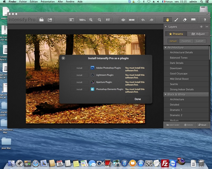Toggle the eye preview icon
The height and width of the screenshot is (169, 212).
click(123, 20)
